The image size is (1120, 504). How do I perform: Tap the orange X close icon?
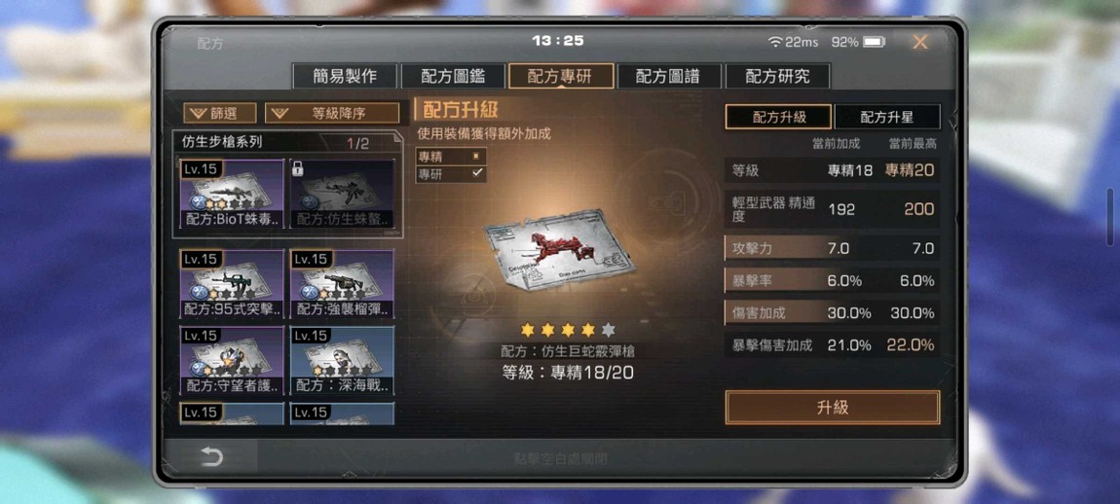coord(920,42)
